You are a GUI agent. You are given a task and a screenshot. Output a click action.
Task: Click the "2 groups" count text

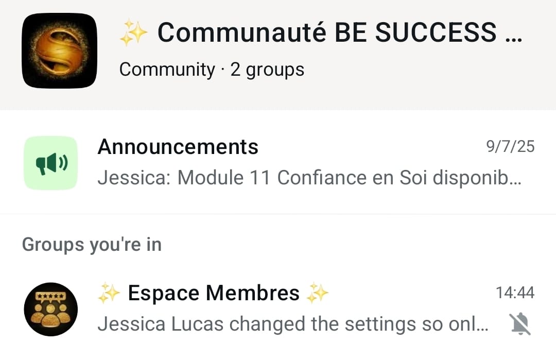267,69
